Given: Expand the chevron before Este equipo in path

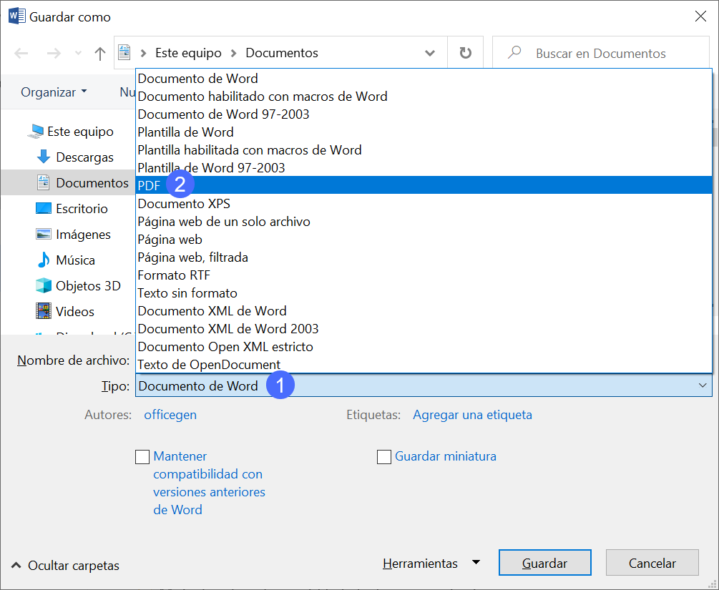Looking at the screenshot, I should coord(144,53).
